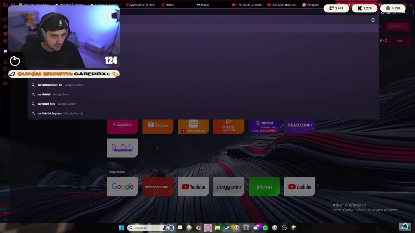Open Spotify from the taskbar
The image size is (415, 233).
click(x=265, y=228)
